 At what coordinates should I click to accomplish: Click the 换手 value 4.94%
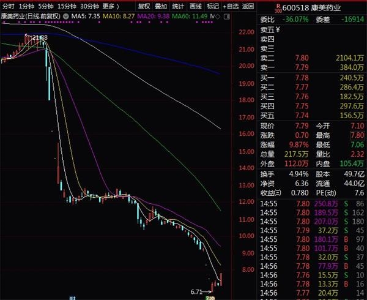[x=298, y=174]
